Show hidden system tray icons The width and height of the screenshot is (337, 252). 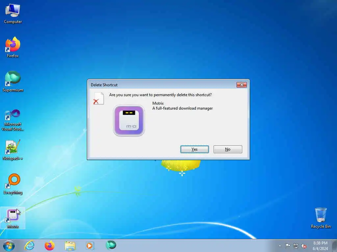point(280,246)
